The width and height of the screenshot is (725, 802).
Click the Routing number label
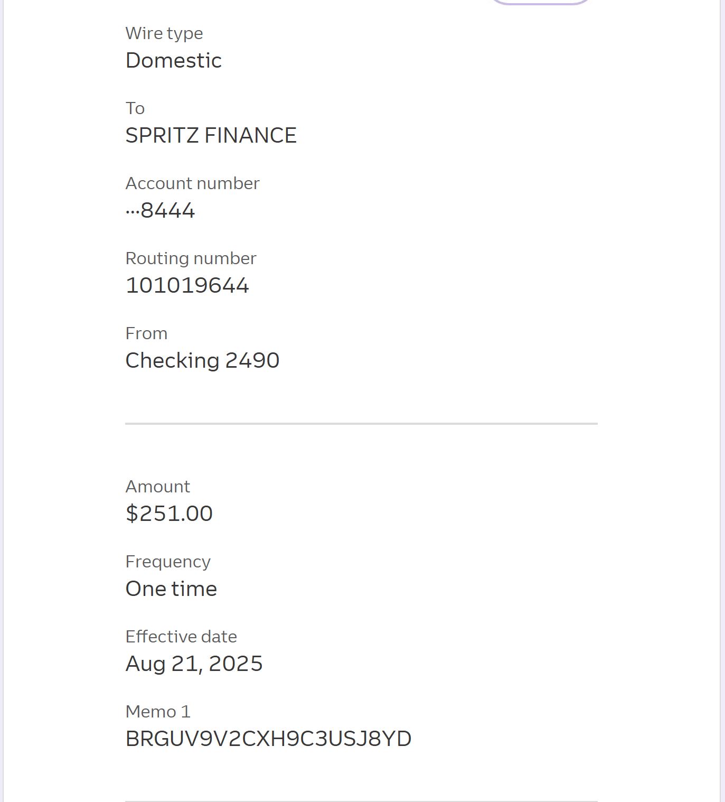[191, 258]
